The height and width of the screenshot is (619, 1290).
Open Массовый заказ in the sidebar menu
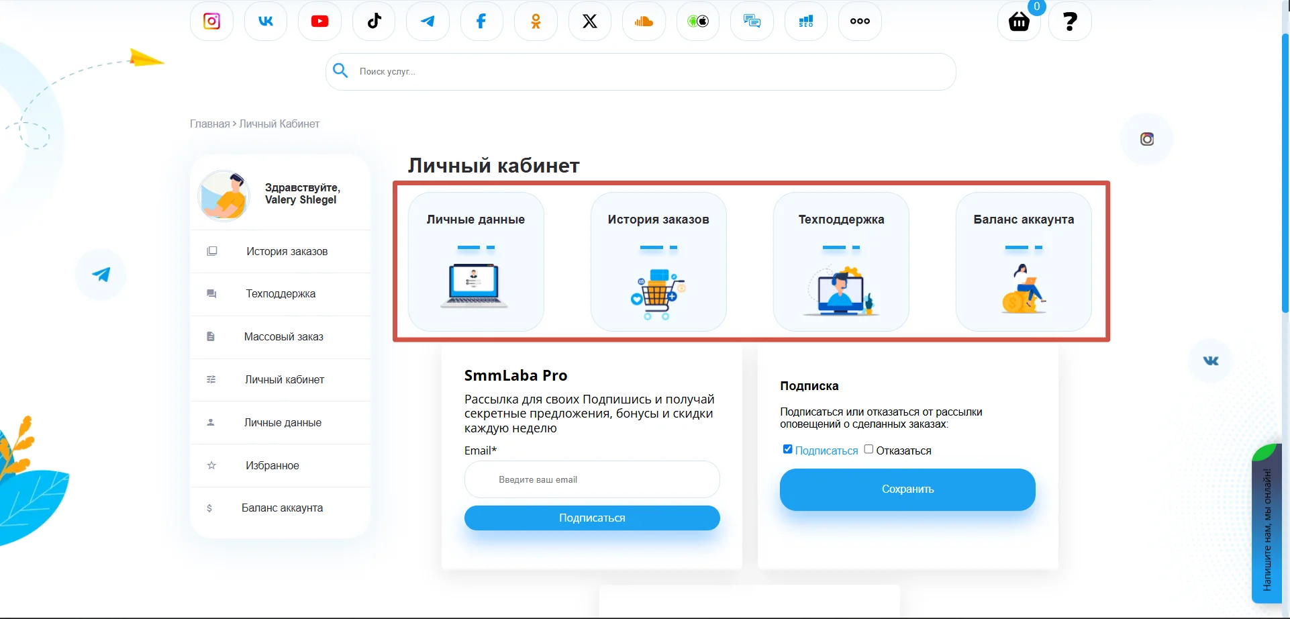click(281, 337)
